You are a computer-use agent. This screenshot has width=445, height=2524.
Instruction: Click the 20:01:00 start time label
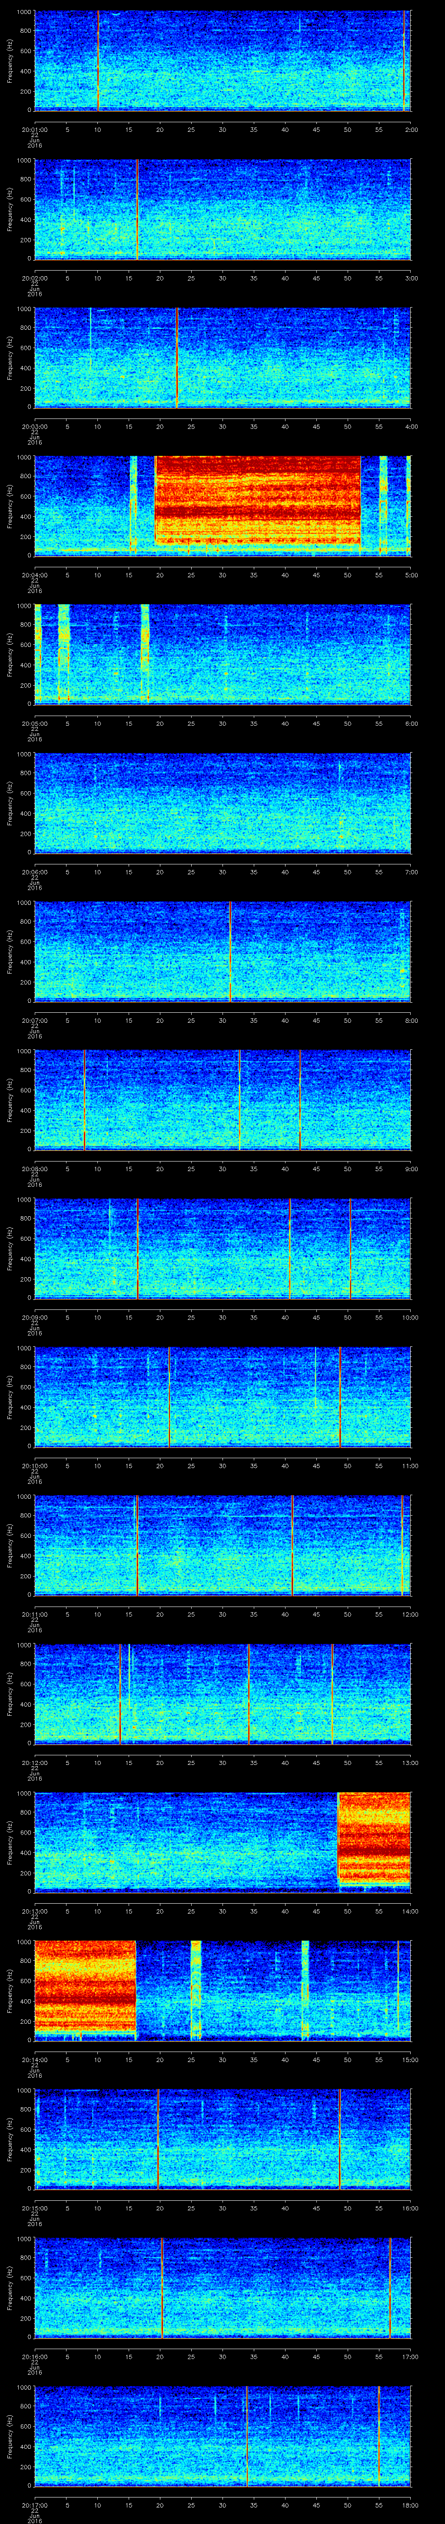[x=34, y=129]
